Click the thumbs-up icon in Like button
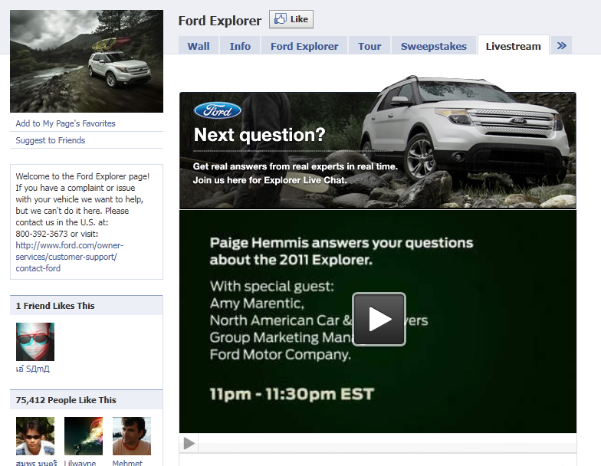Screen dimensions: 601x466 281,18
